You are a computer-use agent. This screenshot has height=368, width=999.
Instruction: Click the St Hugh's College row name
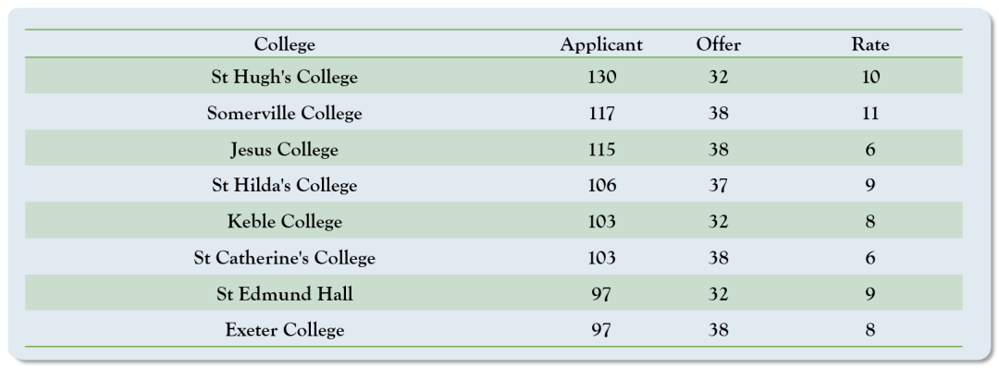click(284, 77)
